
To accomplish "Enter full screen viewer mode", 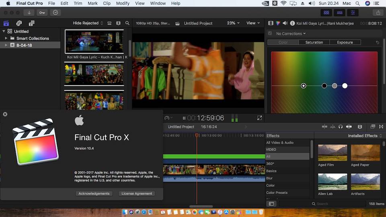I will coord(259,118).
